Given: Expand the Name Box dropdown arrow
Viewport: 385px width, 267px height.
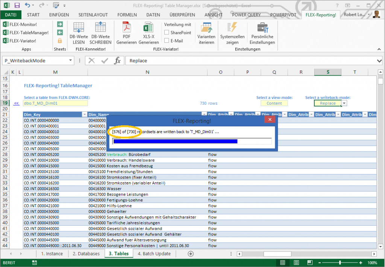Looking at the screenshot, I should point(70,60).
